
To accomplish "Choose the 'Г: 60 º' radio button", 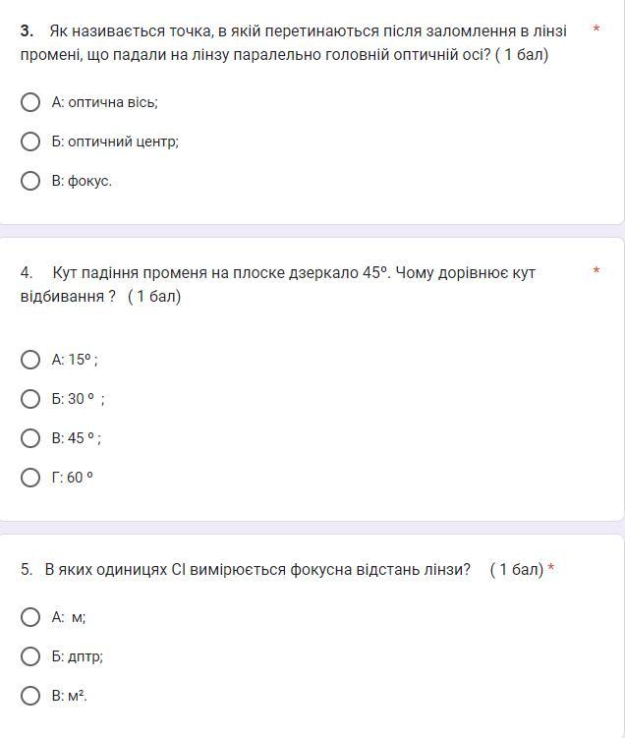I will pyautogui.click(x=30, y=478).
